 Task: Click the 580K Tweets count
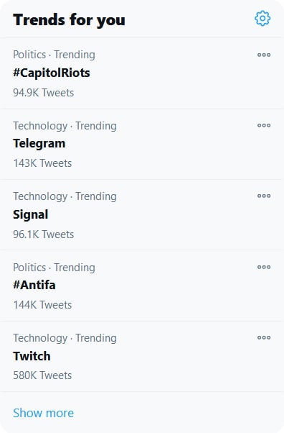(42, 375)
